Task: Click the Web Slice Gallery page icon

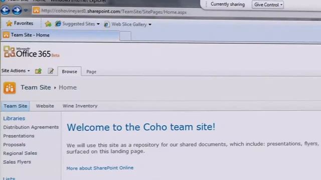Action: (106, 24)
